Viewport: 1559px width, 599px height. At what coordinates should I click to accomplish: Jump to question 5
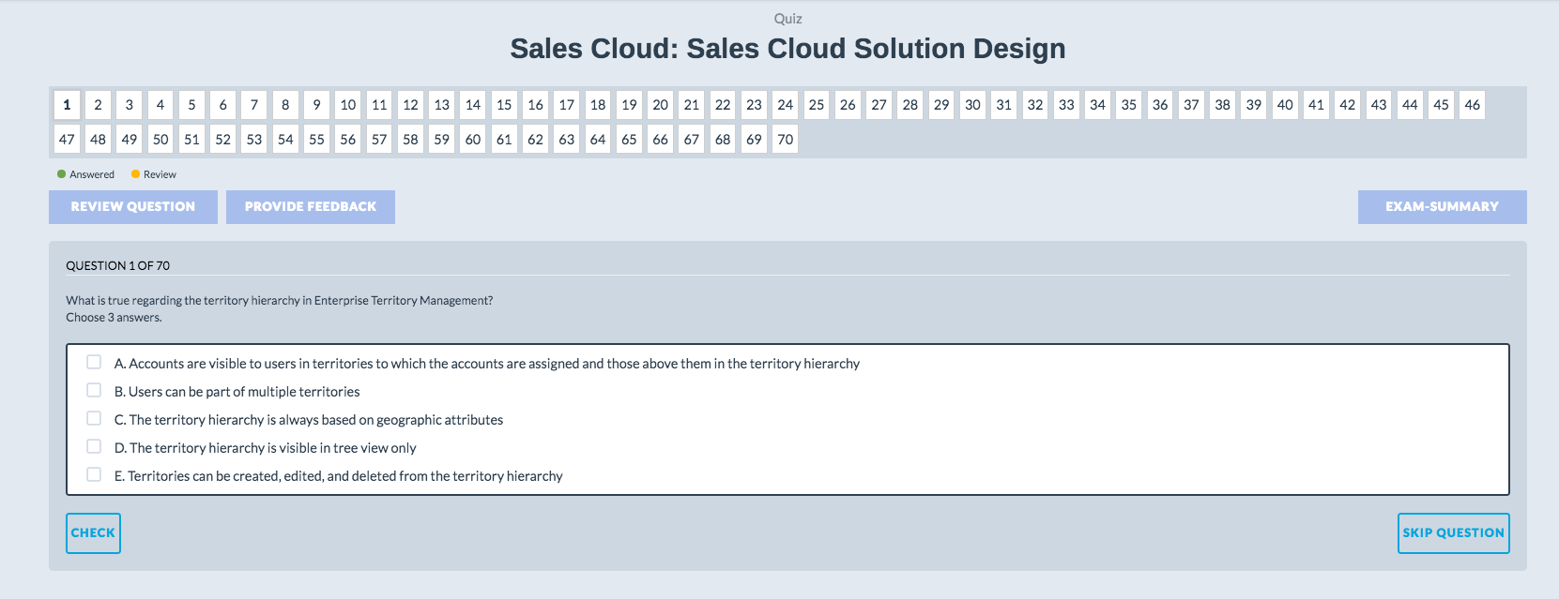coord(191,105)
